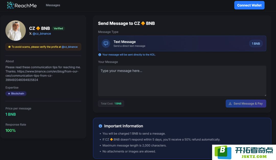The image size is (276, 160).
Task: Click star icon in Blockchain tag
Action: pos(9,94)
